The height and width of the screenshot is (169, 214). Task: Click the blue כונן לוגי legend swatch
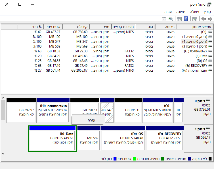(115, 159)
